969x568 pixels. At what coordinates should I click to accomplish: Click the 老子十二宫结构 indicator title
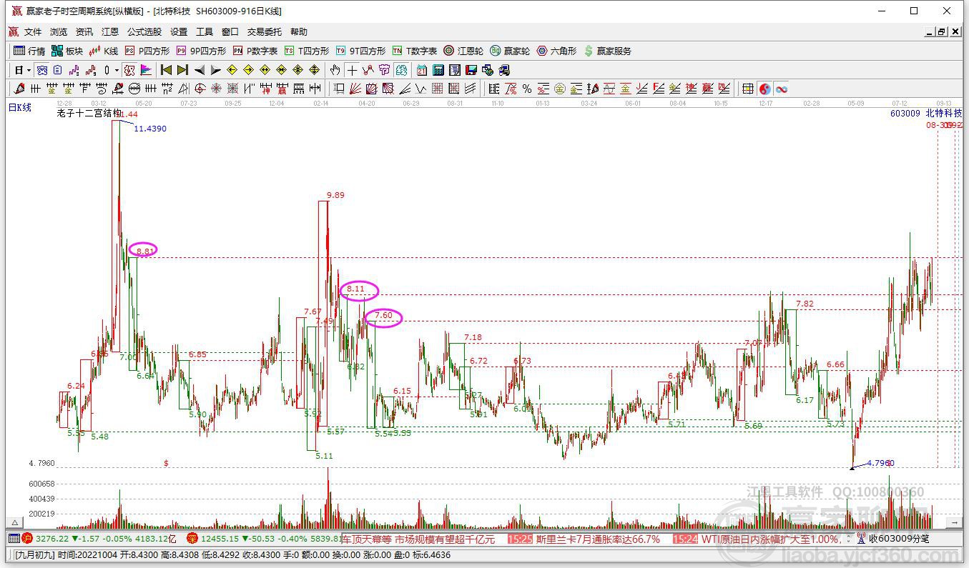coord(89,113)
